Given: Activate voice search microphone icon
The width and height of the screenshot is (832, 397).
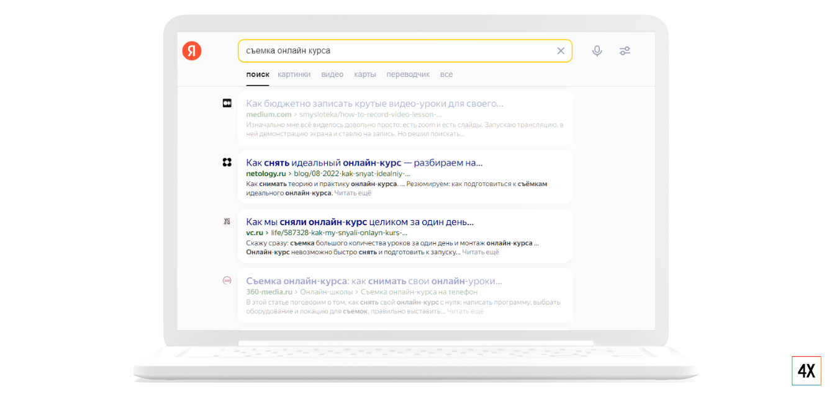Looking at the screenshot, I should tap(597, 51).
